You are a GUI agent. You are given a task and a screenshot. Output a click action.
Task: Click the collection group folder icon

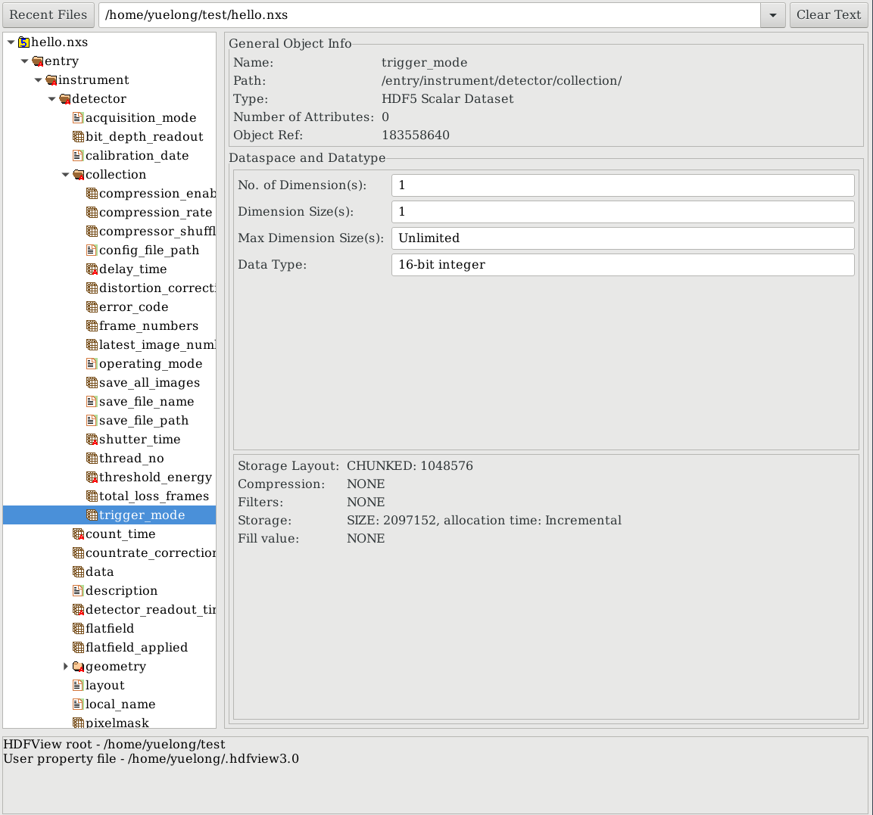[77, 175]
